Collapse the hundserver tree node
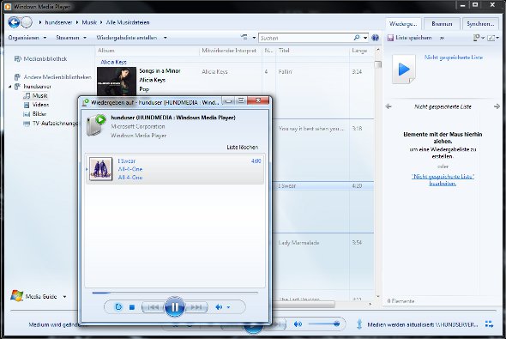506x339 pixels. pos(10,87)
